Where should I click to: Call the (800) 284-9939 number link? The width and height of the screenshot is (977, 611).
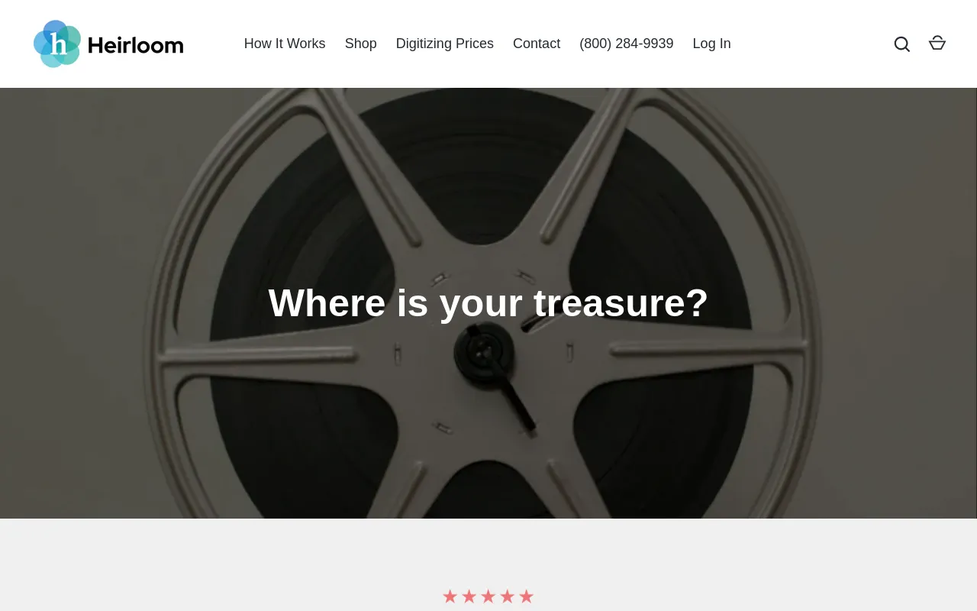(627, 44)
